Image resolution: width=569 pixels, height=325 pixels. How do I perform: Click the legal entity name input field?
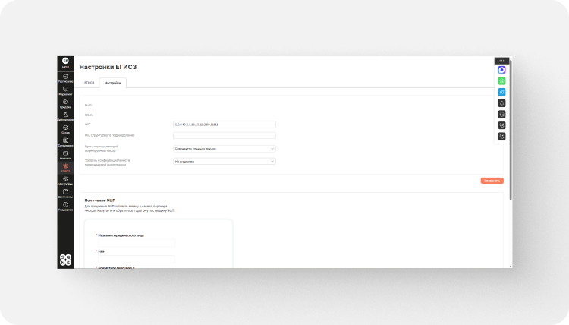[137, 243]
